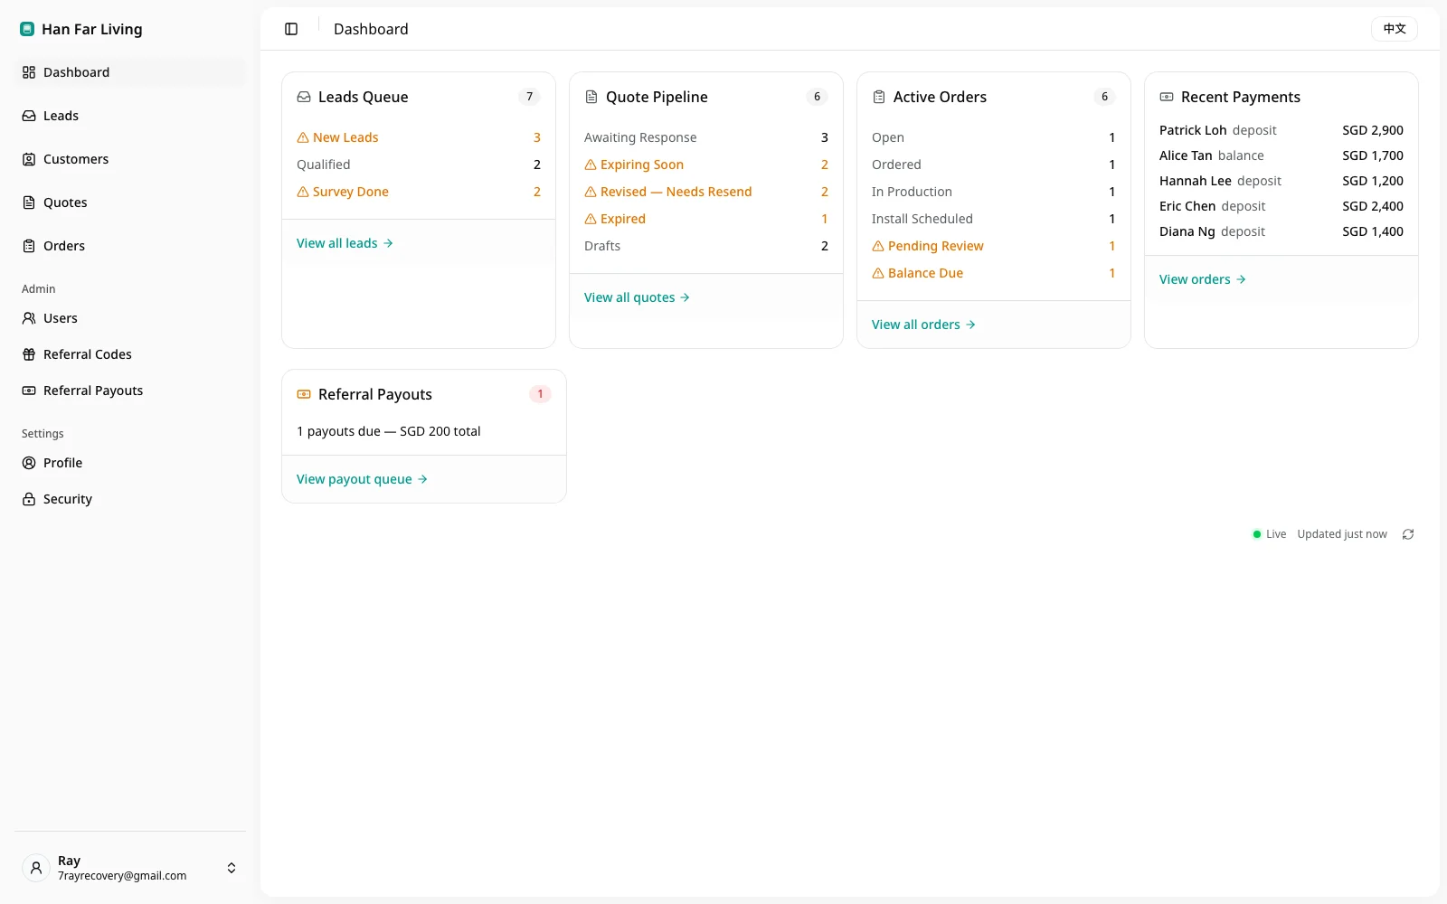
Task: Click the Users icon under Admin
Action: 29,318
